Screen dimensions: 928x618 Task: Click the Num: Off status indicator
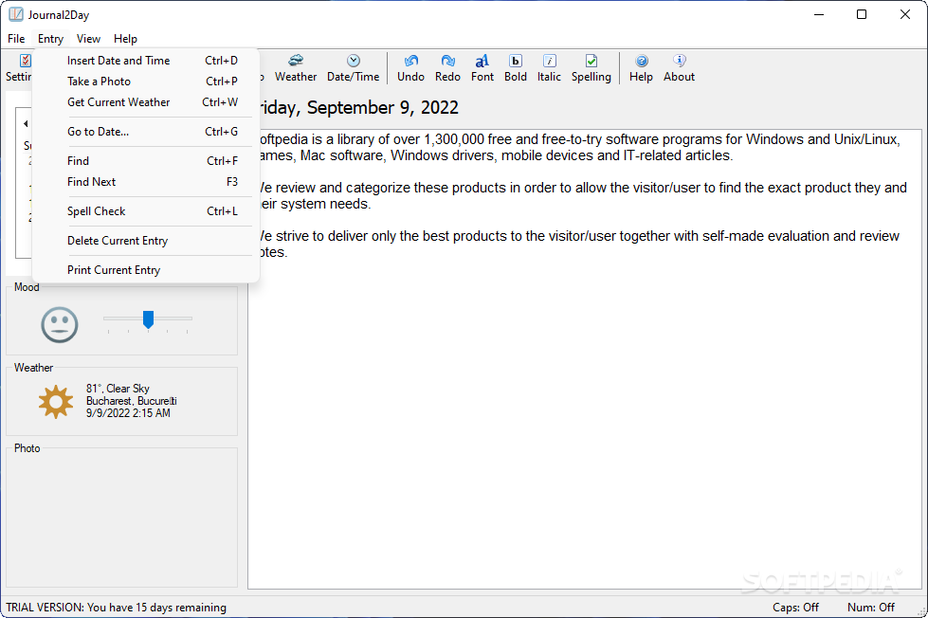(x=870, y=608)
